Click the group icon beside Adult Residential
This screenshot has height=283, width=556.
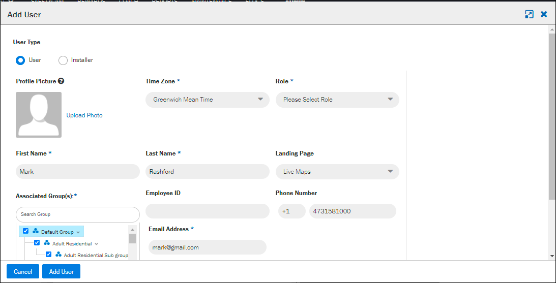(47, 243)
